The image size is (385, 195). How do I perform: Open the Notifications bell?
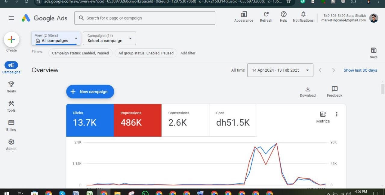pyautogui.click(x=303, y=17)
